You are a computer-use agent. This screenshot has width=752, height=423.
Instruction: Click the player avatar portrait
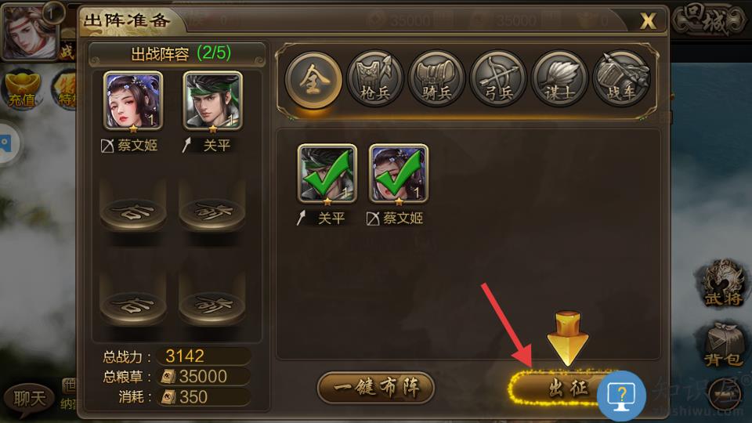tap(31, 31)
